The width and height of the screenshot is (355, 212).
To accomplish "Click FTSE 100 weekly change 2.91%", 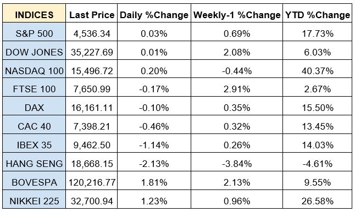I will pyautogui.click(x=237, y=89).
